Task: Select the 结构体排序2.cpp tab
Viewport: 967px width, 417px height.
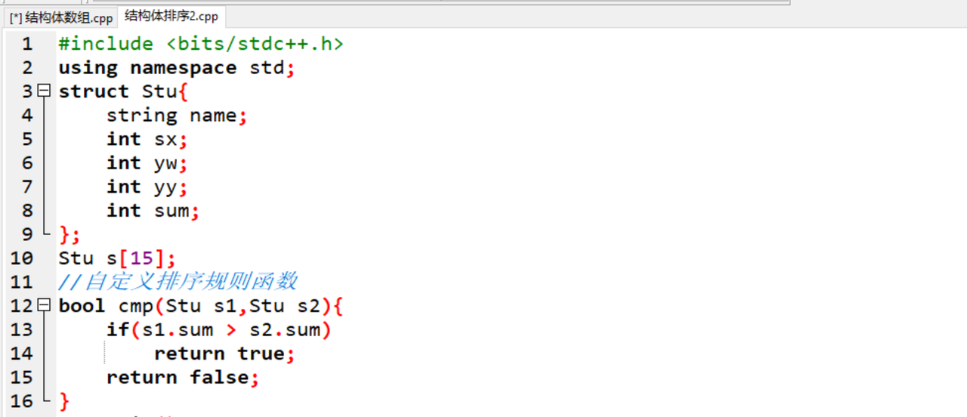Action: point(171,16)
